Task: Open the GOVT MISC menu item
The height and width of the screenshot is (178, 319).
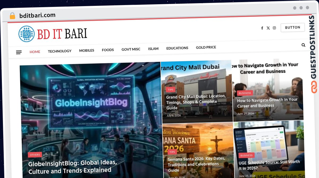Action: [131, 49]
